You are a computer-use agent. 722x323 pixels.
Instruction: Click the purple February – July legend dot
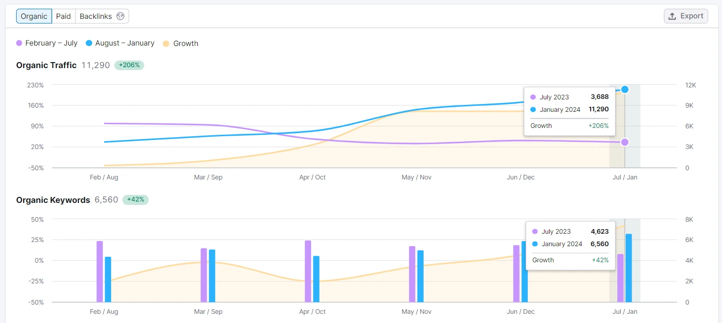click(x=19, y=43)
